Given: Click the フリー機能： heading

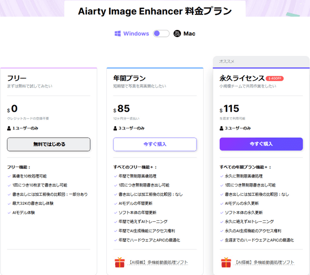Looking at the screenshot, I should tap(19, 167).
